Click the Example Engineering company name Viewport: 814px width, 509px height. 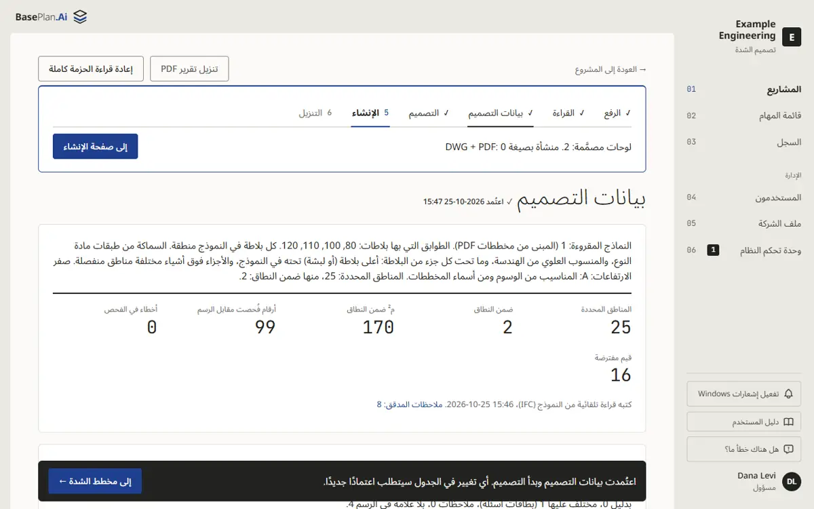pos(747,30)
